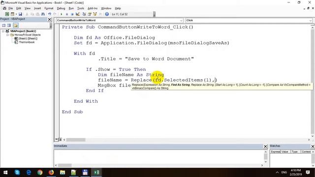Open Firefox from the taskbar
Viewport: 315px width, 177px height.
51,173
